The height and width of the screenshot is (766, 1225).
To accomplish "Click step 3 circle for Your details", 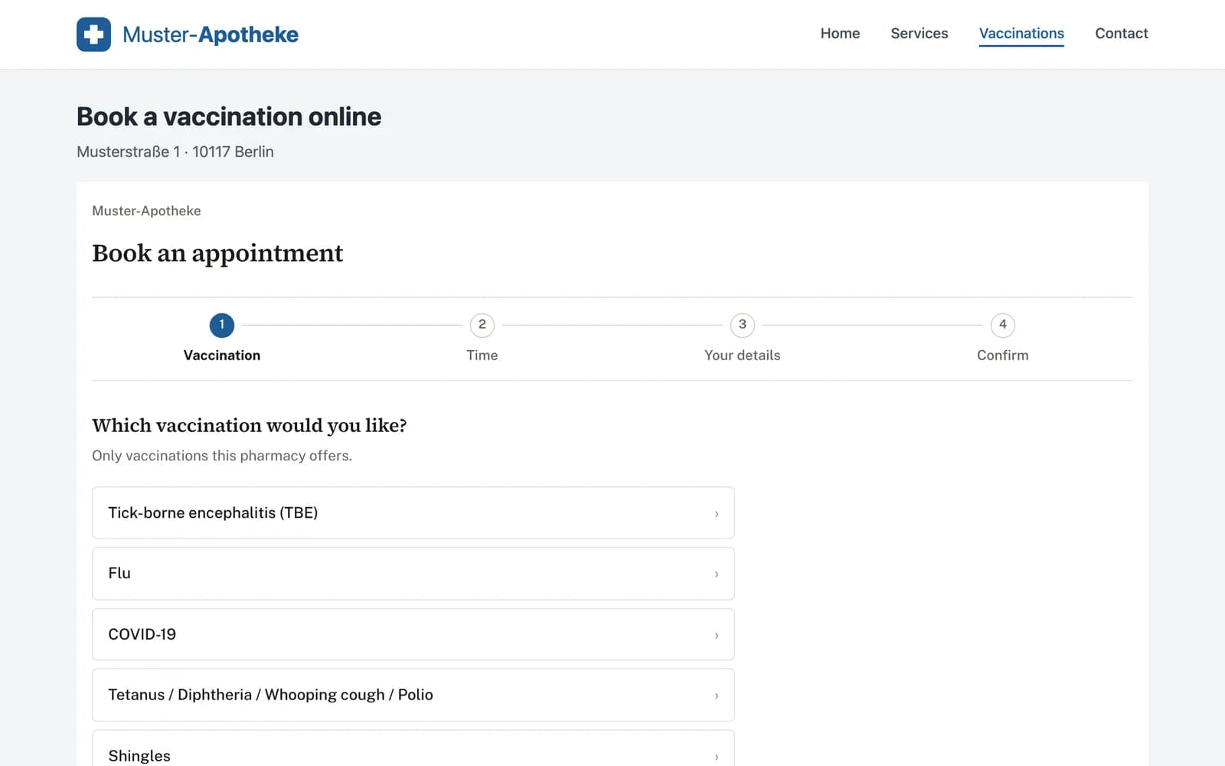I will click(x=743, y=325).
